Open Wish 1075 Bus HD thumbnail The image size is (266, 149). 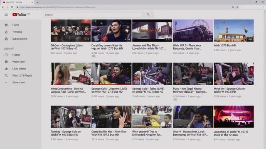click(234, 31)
